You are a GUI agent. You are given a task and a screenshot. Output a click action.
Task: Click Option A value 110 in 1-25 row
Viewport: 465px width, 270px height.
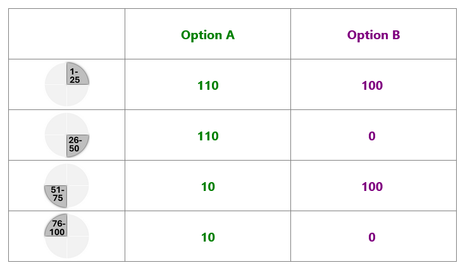tap(208, 85)
